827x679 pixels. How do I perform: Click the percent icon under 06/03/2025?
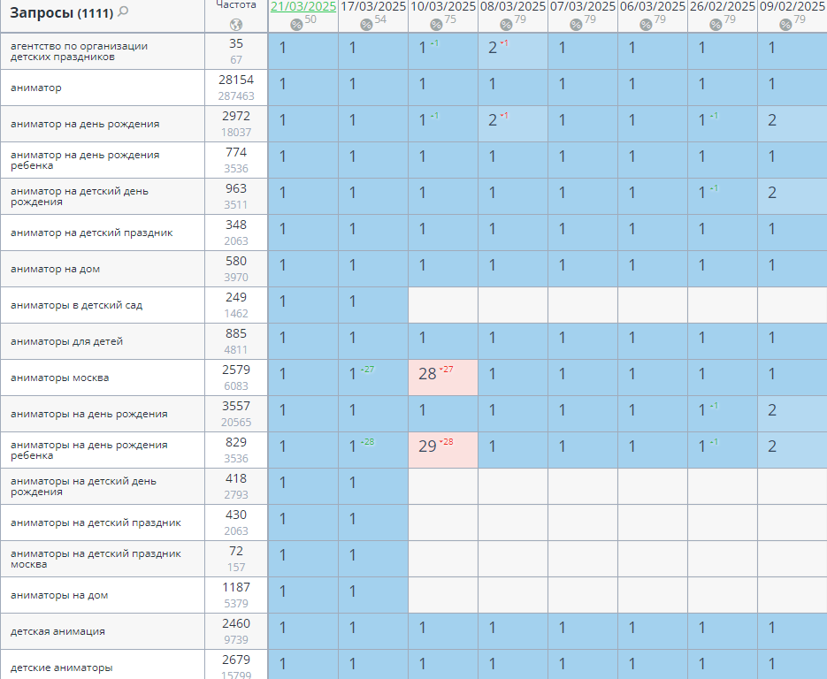[x=646, y=24]
